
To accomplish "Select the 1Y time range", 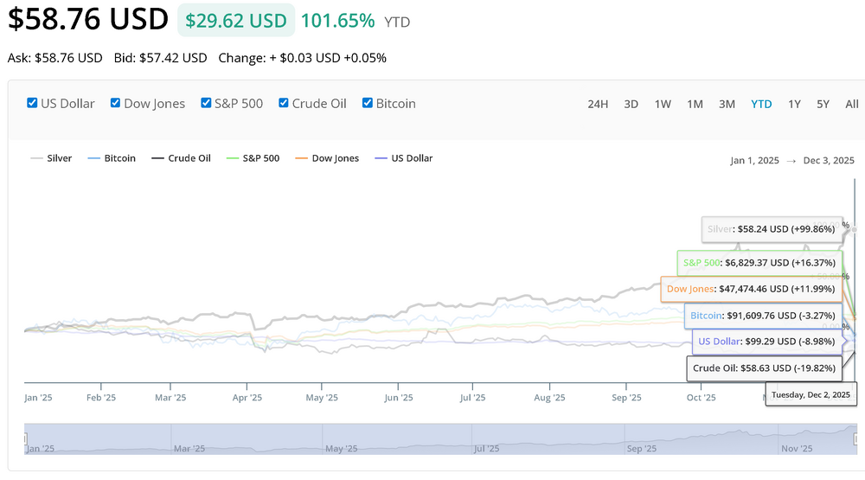I will pos(794,104).
